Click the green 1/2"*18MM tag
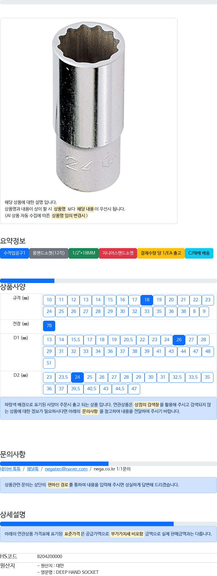 84,253
